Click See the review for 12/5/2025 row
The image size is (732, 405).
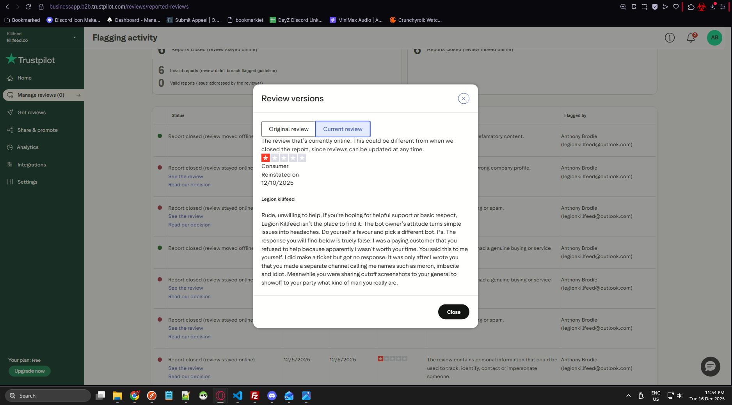(186, 368)
